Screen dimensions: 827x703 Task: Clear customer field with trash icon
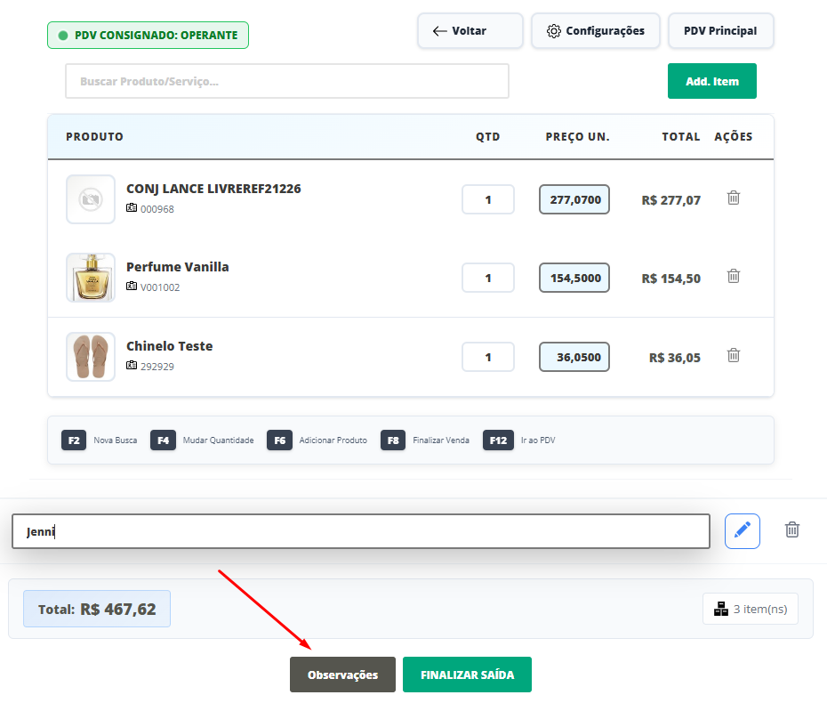pyautogui.click(x=792, y=530)
